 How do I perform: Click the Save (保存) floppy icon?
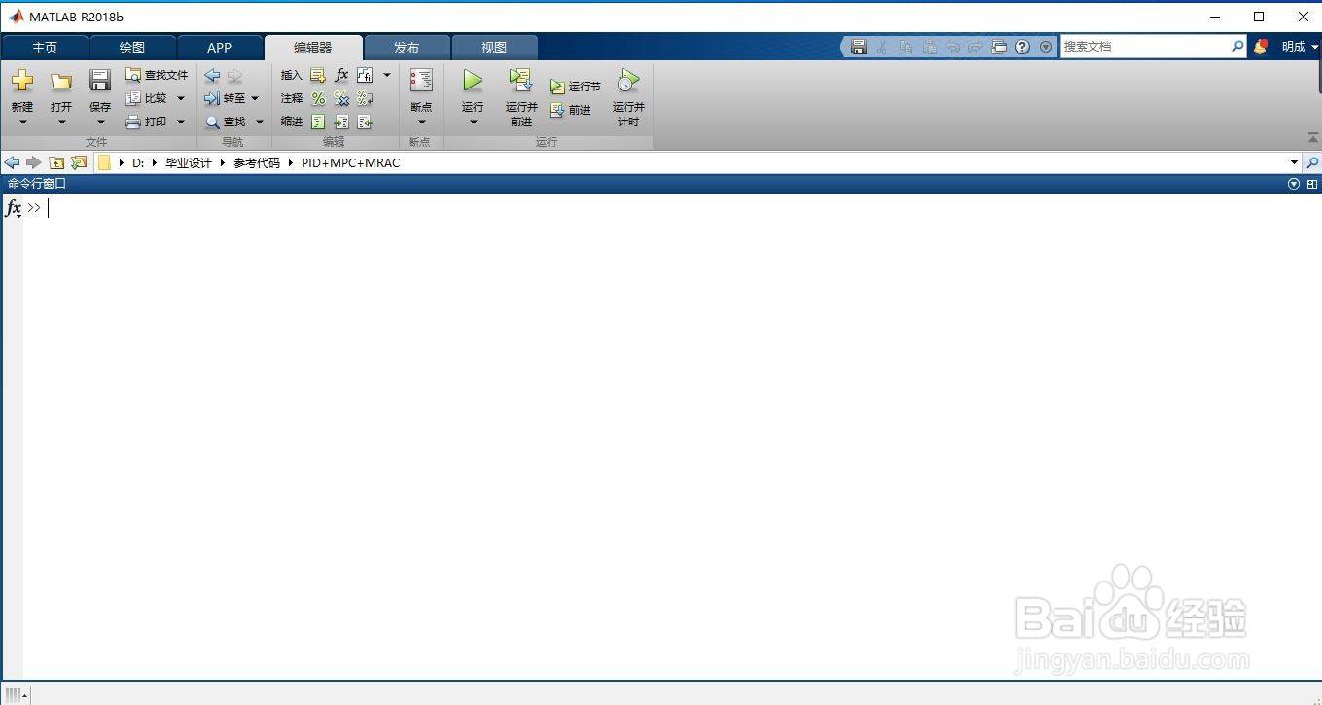pos(100,81)
